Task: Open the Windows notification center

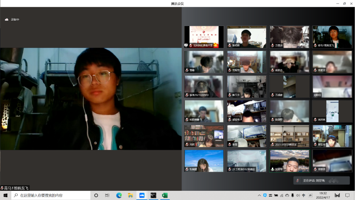Action: [x=347, y=195]
